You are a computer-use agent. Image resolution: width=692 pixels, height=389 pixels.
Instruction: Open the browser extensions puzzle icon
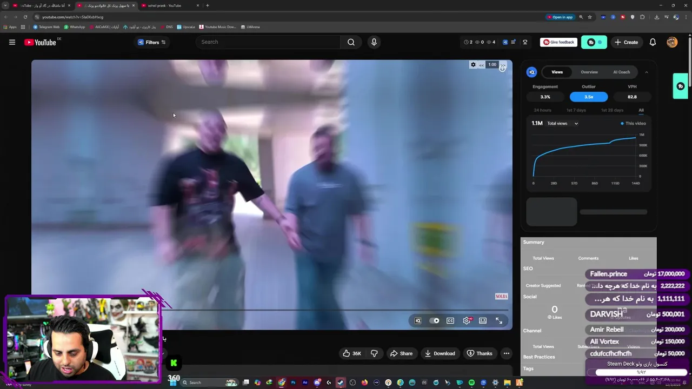[x=642, y=17]
